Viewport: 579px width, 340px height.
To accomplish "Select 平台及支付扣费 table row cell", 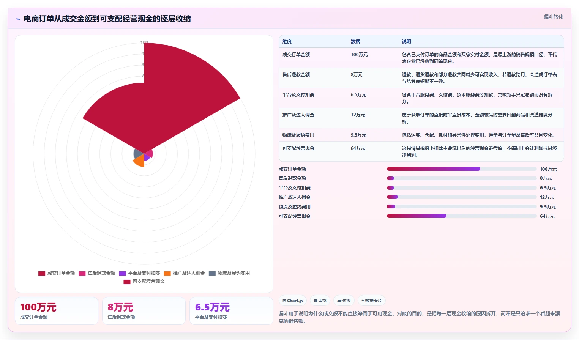I will click(x=298, y=95).
